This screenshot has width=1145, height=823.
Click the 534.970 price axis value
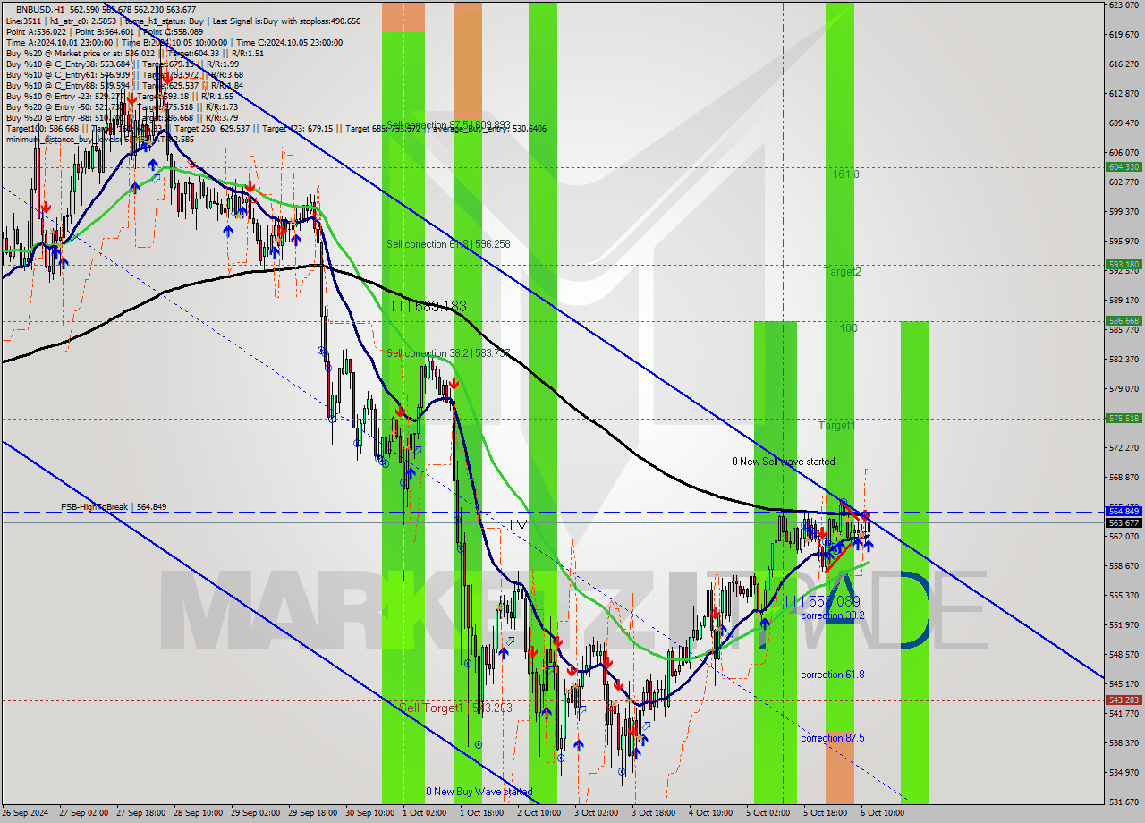coord(1124,773)
